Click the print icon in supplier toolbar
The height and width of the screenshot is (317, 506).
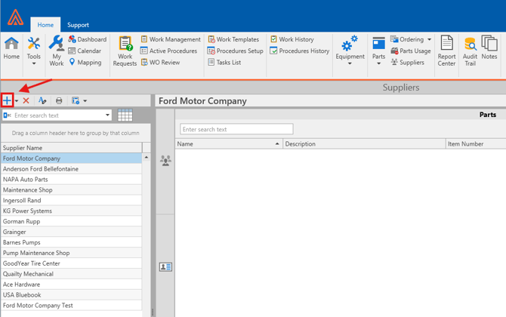(59, 100)
